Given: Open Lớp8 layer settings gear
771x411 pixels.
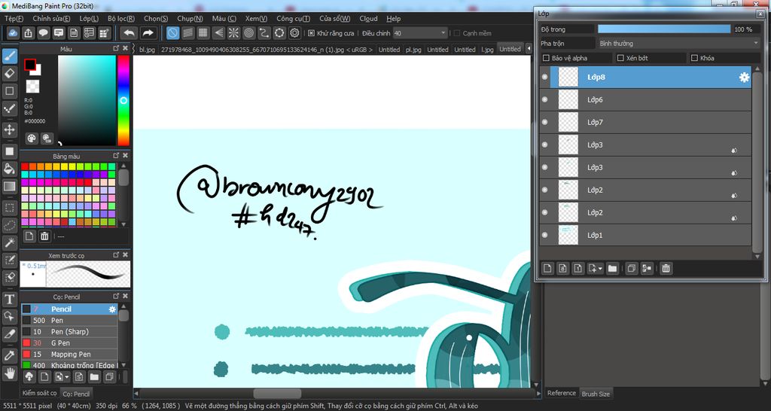Looking at the screenshot, I should (x=745, y=78).
